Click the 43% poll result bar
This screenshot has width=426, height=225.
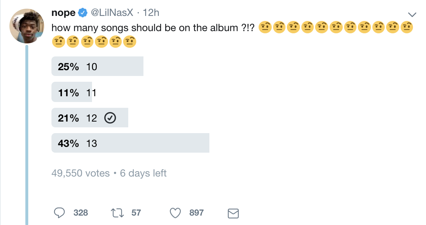pos(130,143)
